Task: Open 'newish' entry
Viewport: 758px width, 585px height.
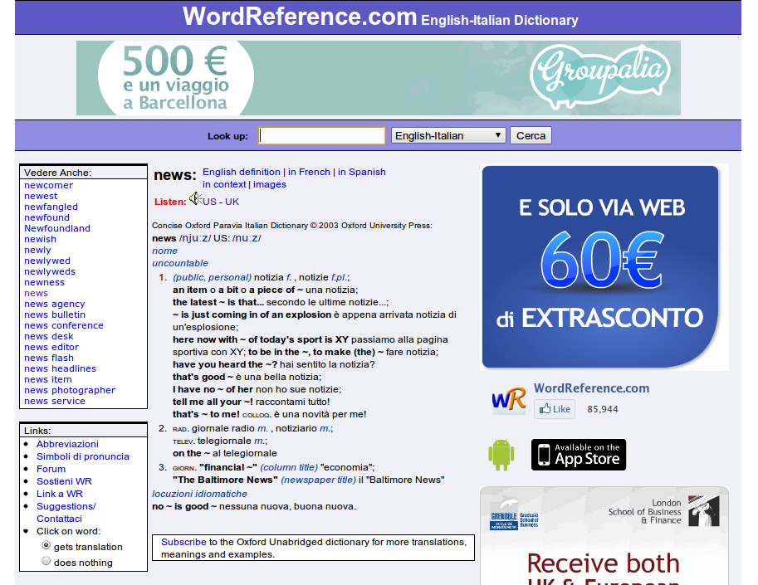Action: (x=40, y=239)
